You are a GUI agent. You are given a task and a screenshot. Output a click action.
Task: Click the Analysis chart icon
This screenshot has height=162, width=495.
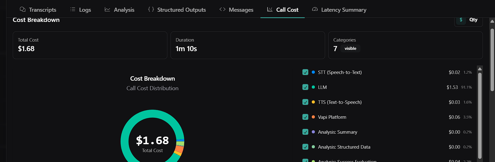pyautogui.click(x=107, y=9)
